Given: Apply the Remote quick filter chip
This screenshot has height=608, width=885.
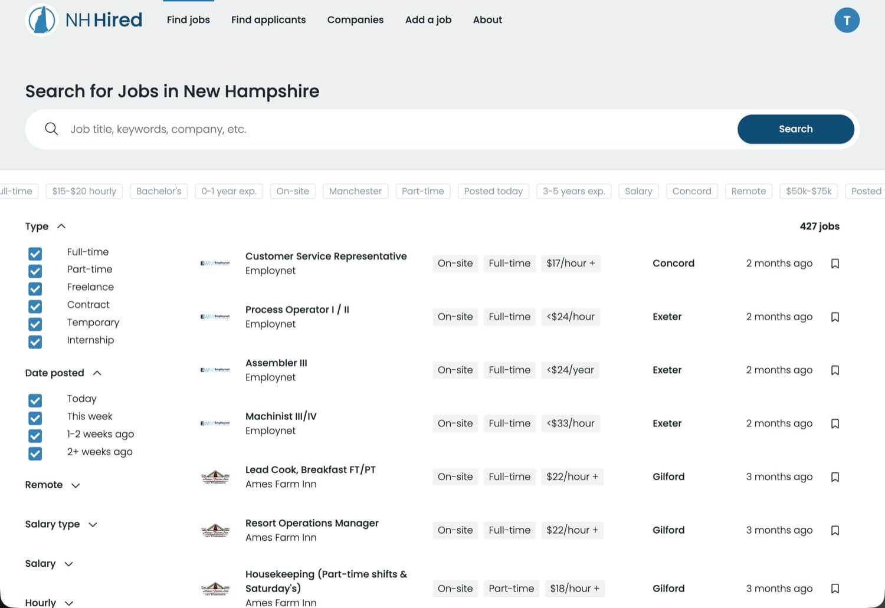Looking at the screenshot, I should pos(748,191).
